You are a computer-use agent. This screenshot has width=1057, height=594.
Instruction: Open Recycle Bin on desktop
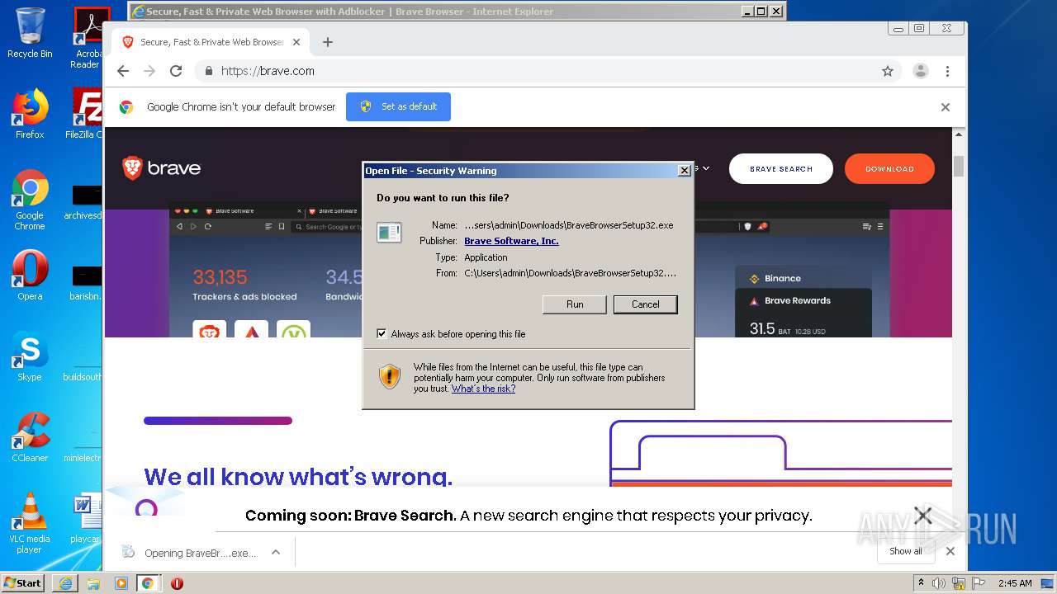[30, 33]
